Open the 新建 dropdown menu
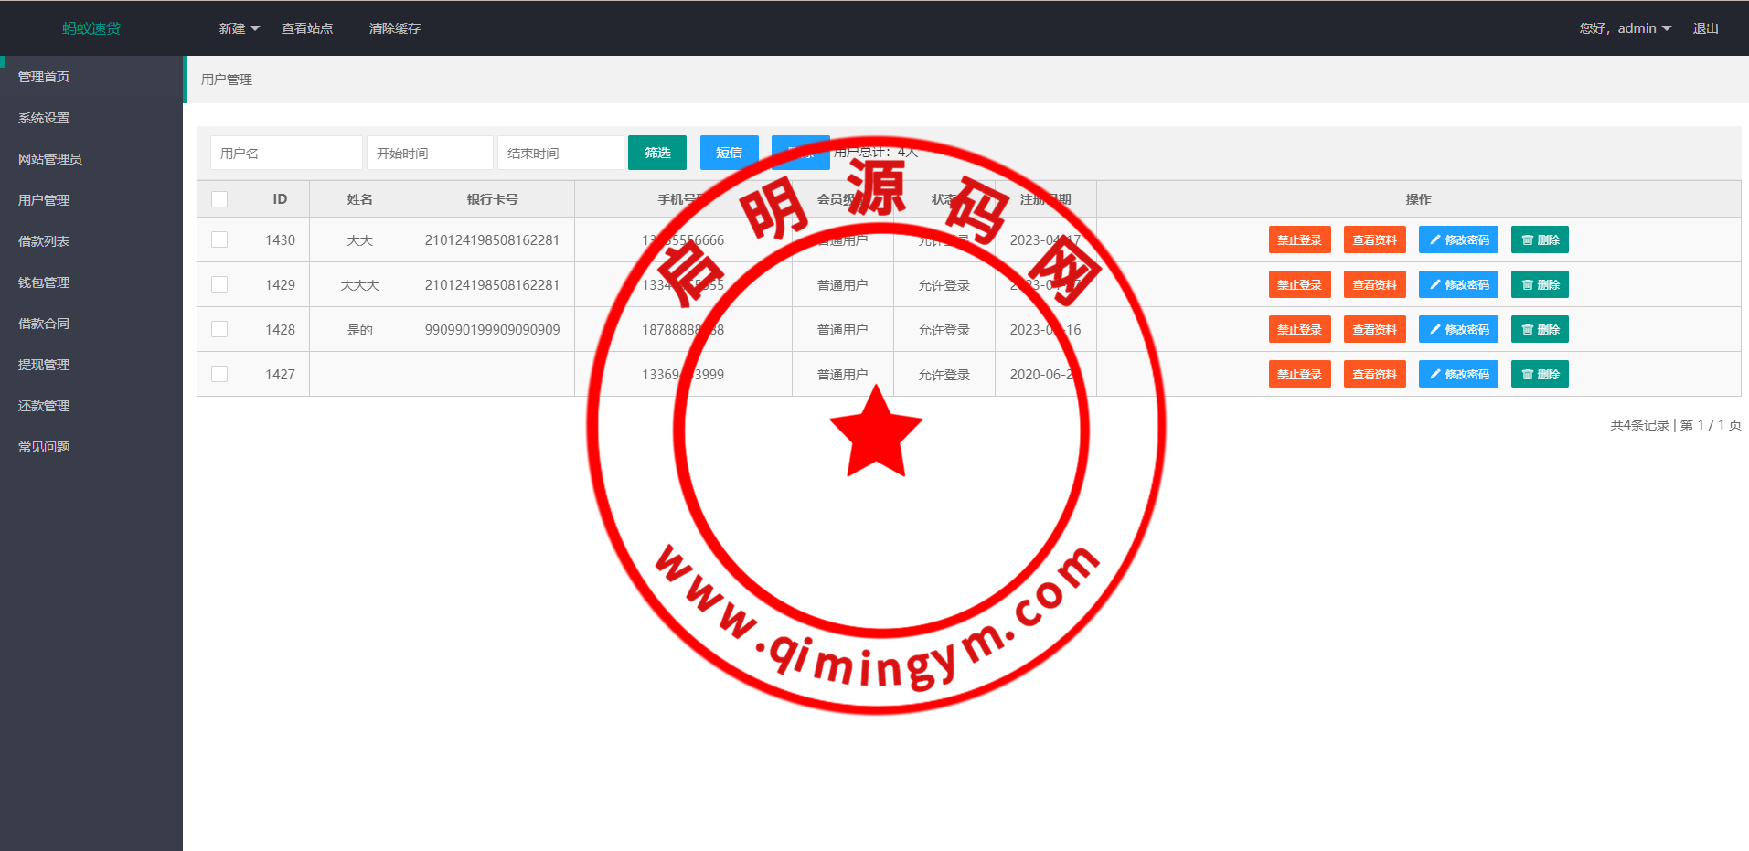1749x851 pixels. (239, 28)
